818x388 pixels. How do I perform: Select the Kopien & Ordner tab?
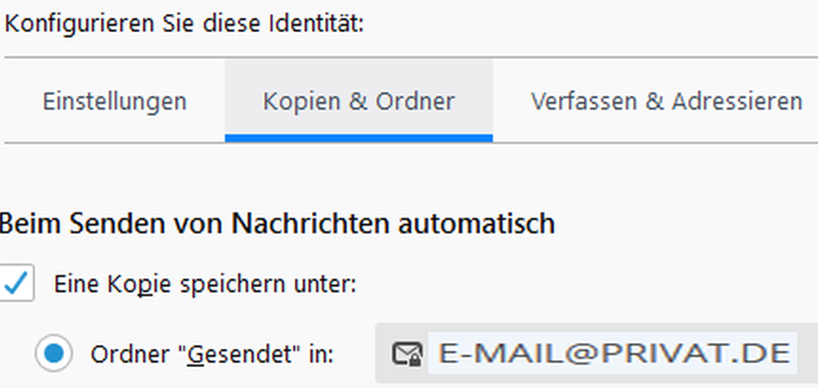click(x=359, y=102)
